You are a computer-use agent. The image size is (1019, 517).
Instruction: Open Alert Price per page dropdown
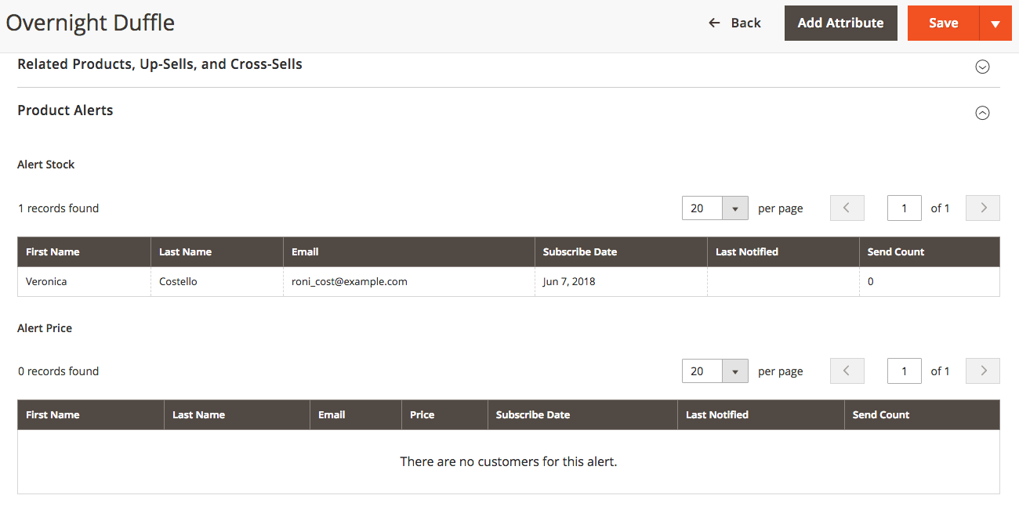[x=734, y=371]
